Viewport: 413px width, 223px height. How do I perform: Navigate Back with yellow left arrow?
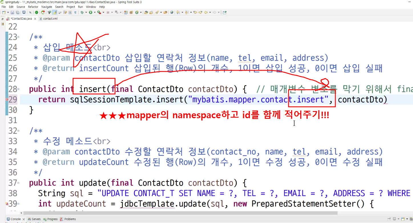point(206,13)
